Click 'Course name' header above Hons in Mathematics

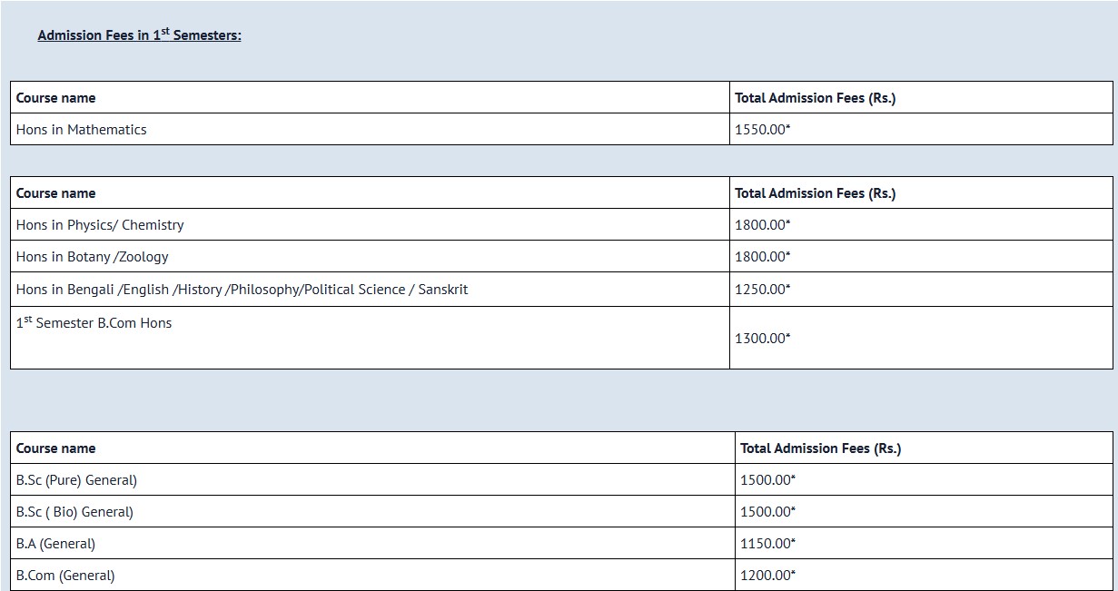point(55,98)
